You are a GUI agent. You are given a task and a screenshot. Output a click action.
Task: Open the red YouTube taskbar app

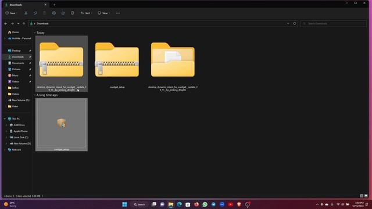pyautogui.click(x=230, y=204)
